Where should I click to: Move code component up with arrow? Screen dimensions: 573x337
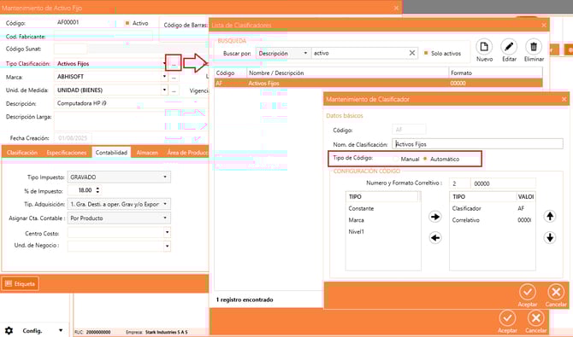click(x=550, y=217)
